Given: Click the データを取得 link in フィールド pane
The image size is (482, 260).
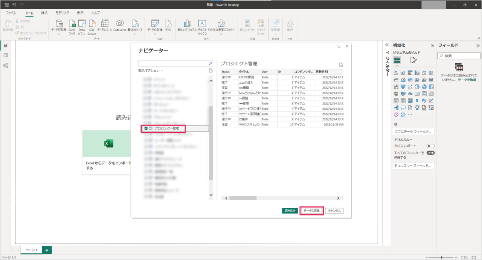Looking at the screenshot, I should click(x=467, y=80).
